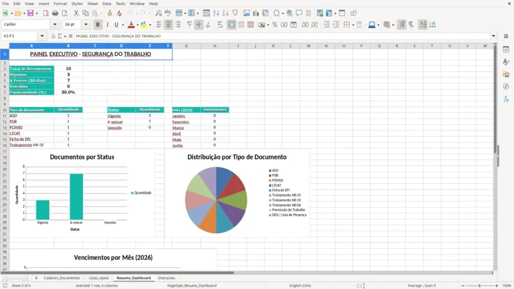Toggle Italic formatting

coord(107,25)
